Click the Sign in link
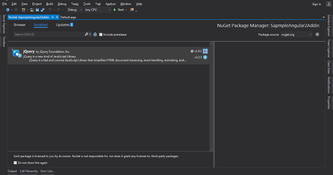The image size is (333, 175). (316, 4)
